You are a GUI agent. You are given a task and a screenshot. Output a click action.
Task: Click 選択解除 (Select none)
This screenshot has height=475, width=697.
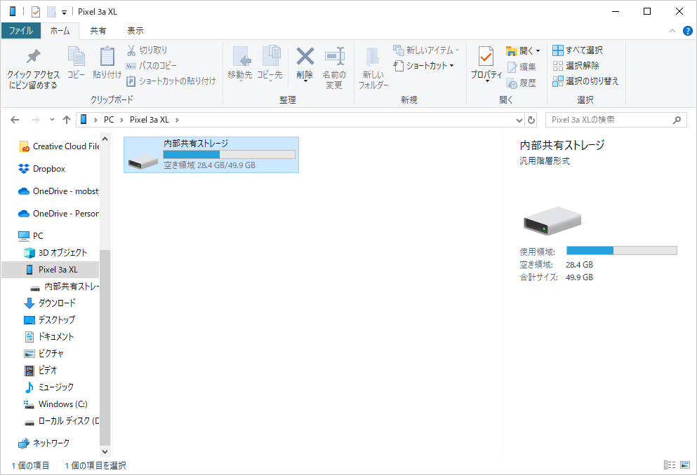(576, 66)
